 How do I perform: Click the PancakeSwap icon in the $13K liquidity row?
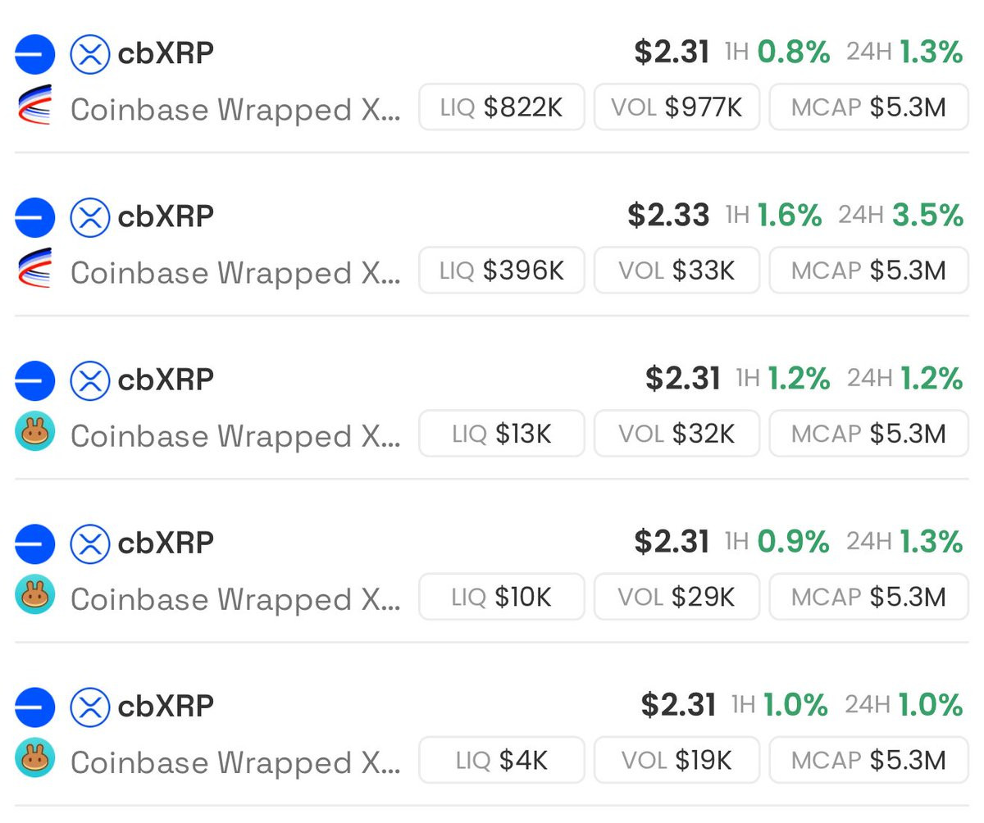(34, 432)
